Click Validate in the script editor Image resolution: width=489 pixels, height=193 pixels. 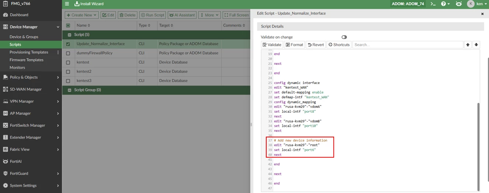[x=272, y=45]
